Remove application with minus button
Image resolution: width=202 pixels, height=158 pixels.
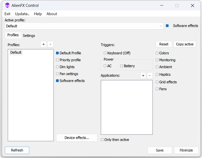(x=150, y=76)
